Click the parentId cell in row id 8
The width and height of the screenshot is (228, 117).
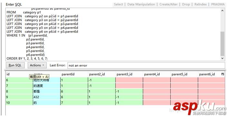pyautogui.click(x=74, y=92)
